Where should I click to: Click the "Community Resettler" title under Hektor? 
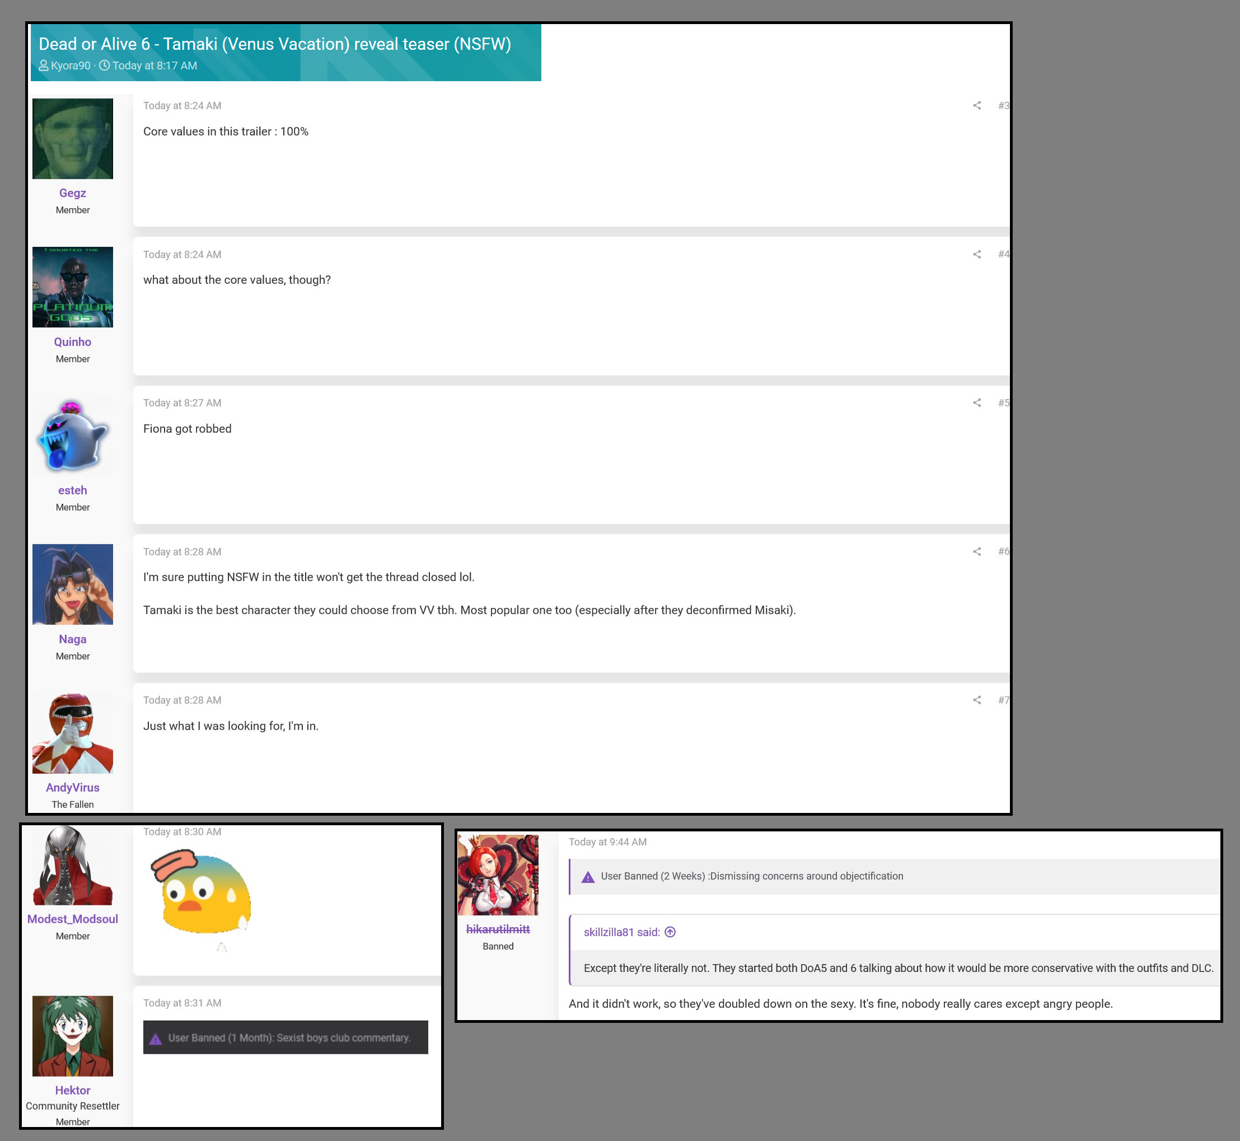pyautogui.click(x=73, y=1106)
